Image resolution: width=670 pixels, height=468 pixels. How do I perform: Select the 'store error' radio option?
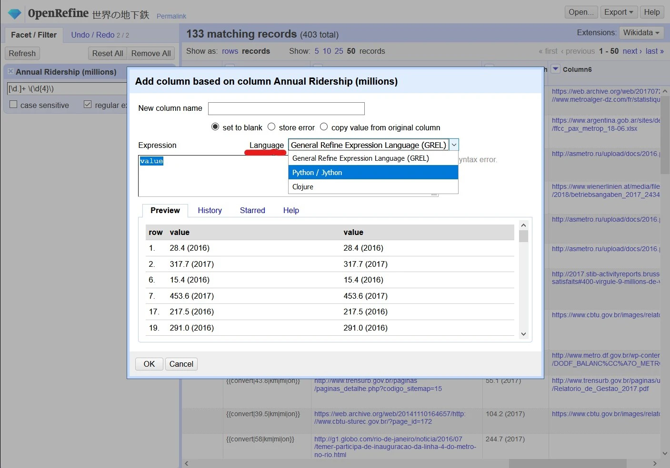[271, 127]
